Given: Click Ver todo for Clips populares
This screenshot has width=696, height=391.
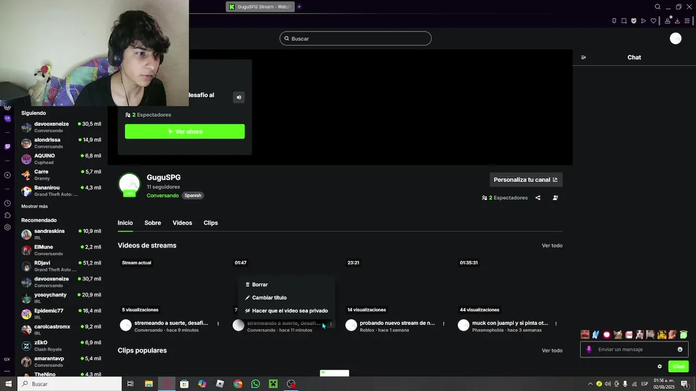Looking at the screenshot, I should point(552,350).
